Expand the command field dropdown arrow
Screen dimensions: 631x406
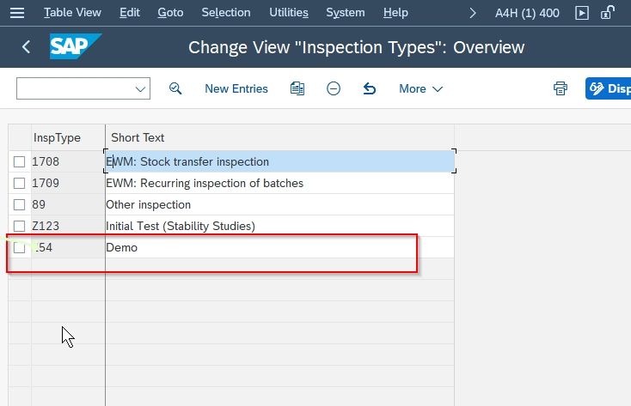[140, 88]
